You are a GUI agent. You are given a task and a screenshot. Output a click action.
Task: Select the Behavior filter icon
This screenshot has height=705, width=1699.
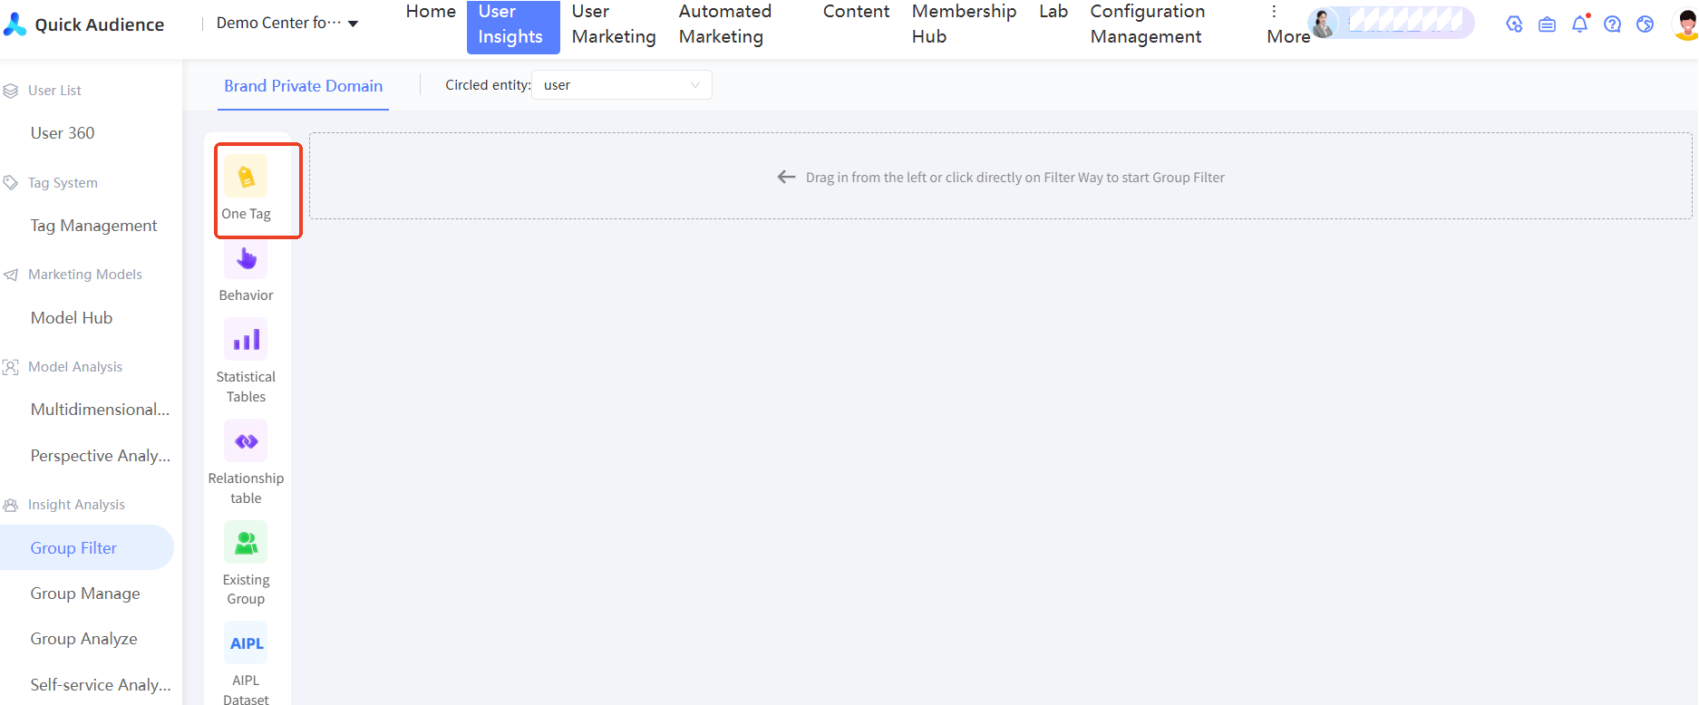click(246, 258)
